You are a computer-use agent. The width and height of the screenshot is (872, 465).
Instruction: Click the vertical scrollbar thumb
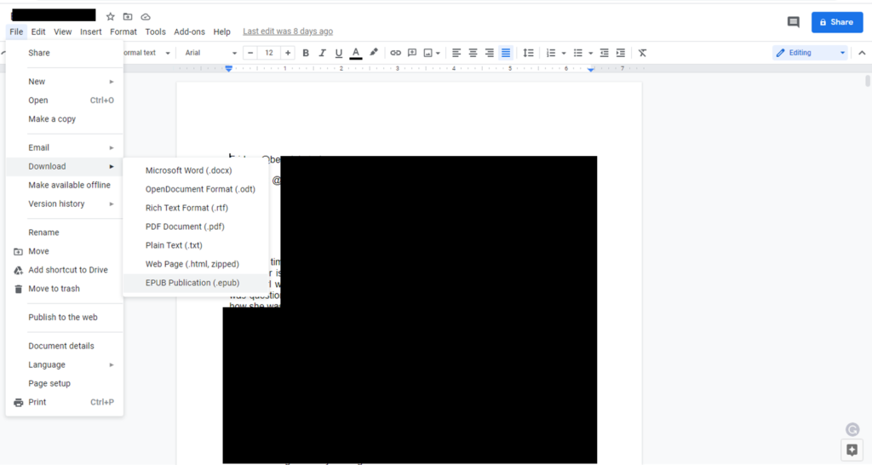(868, 81)
